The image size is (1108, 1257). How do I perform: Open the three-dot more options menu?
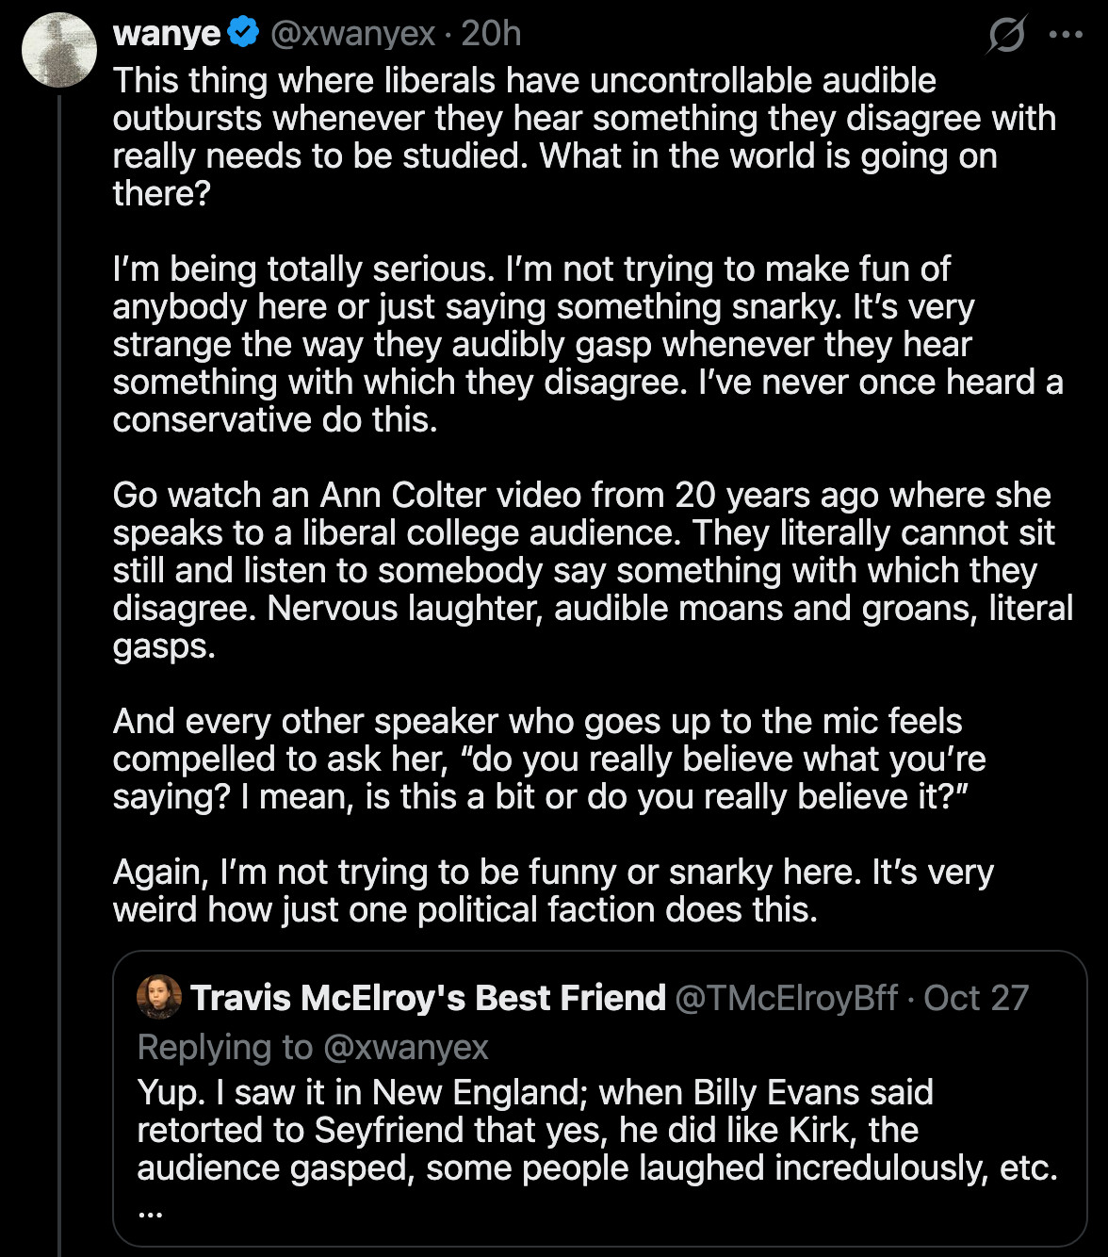(x=1066, y=35)
